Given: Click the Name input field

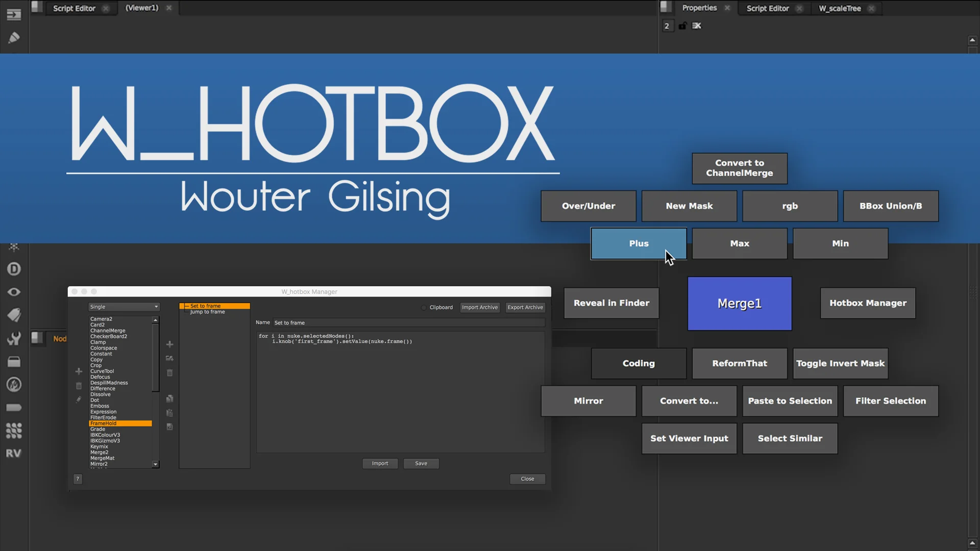Looking at the screenshot, I should pos(408,322).
